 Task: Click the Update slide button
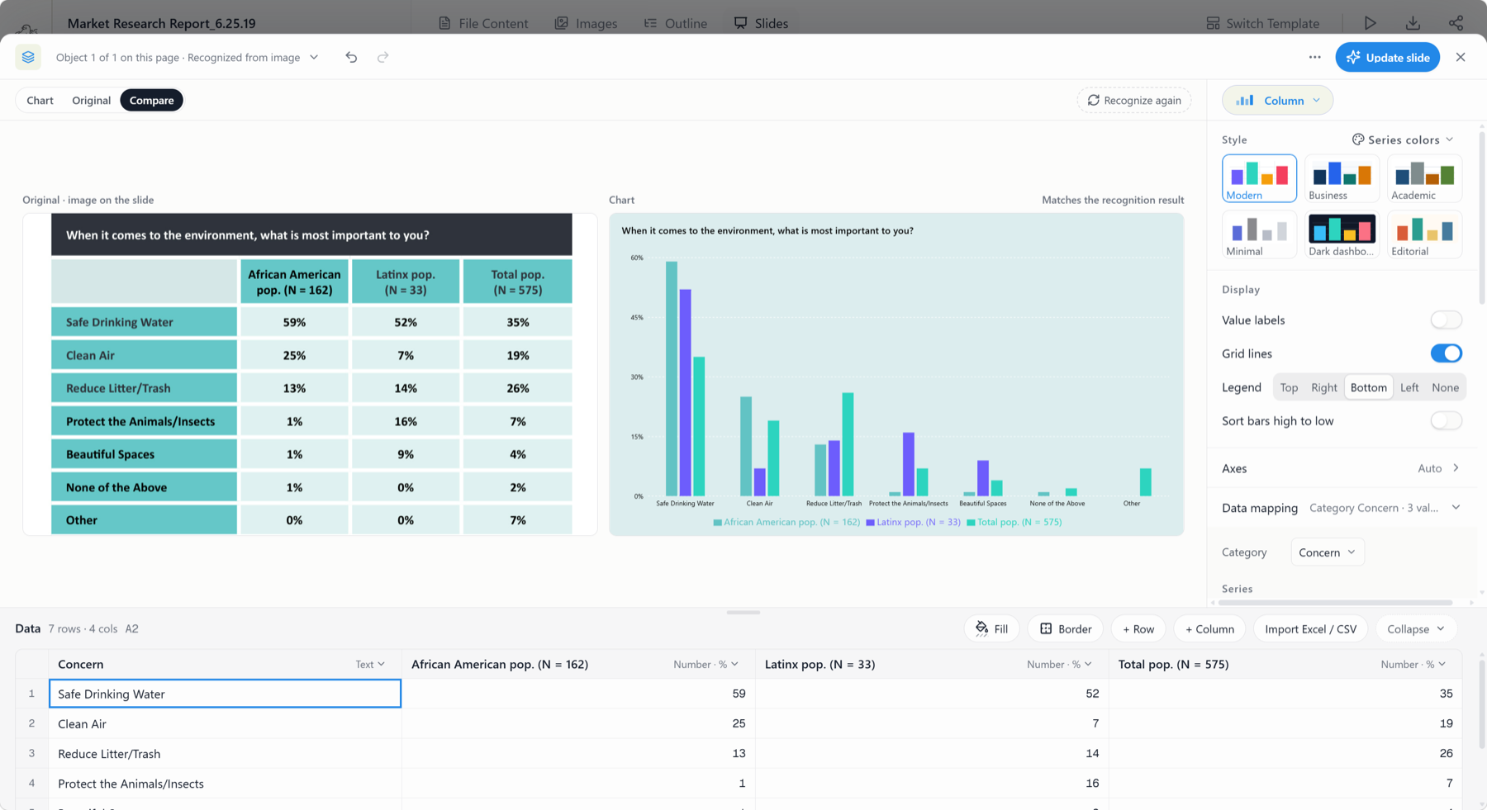click(1387, 57)
